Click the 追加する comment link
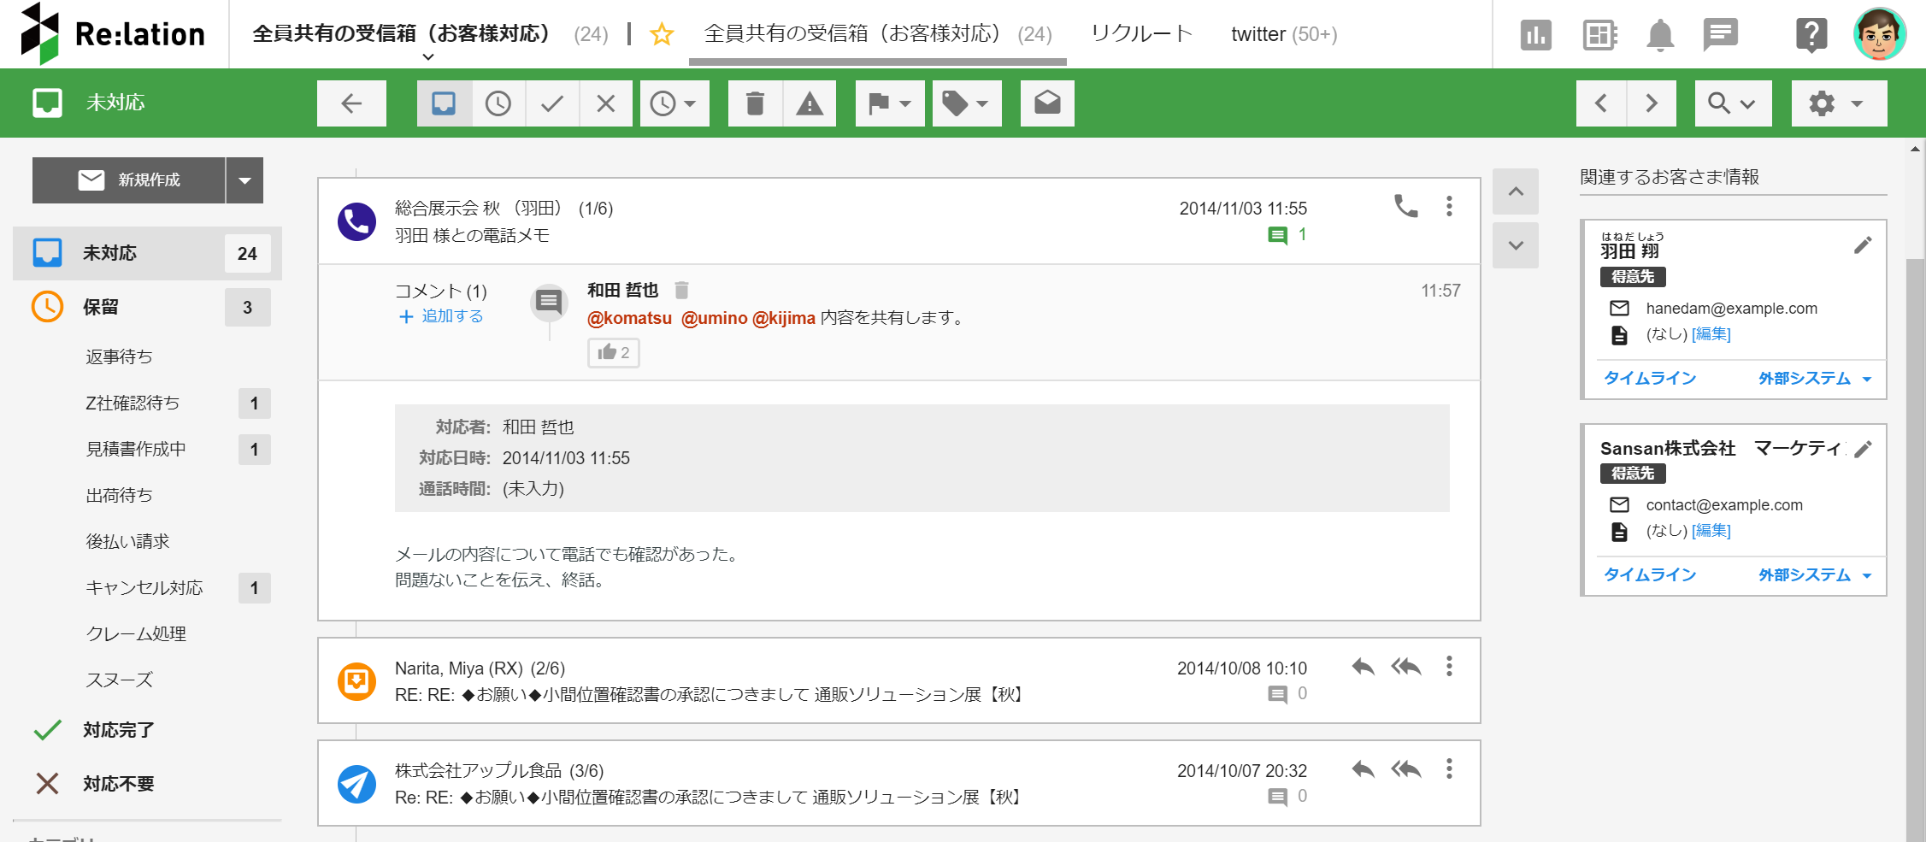Screen dimensions: 1926x842 (x=442, y=316)
